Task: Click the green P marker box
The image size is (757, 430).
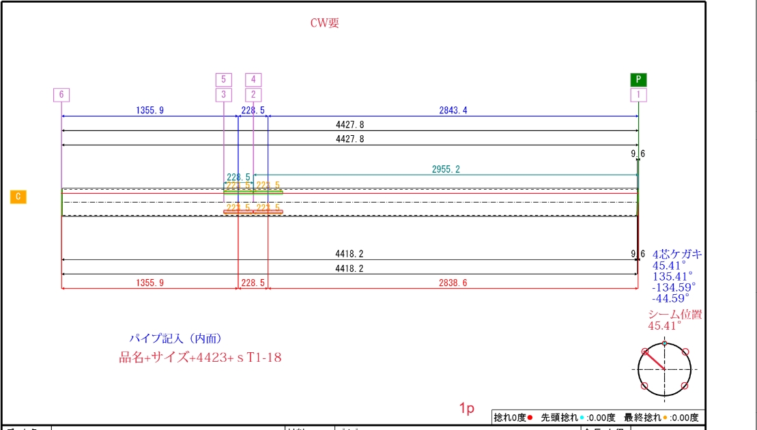Action: point(638,80)
